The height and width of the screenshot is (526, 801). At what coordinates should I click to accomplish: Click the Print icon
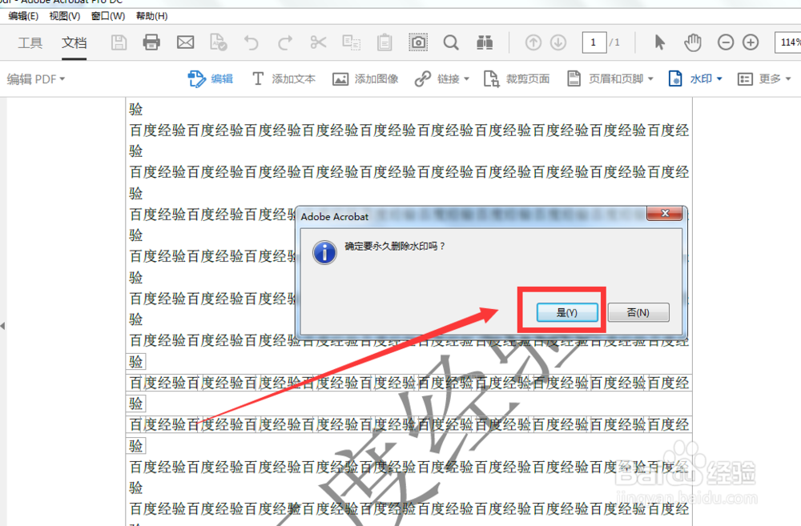tap(151, 42)
